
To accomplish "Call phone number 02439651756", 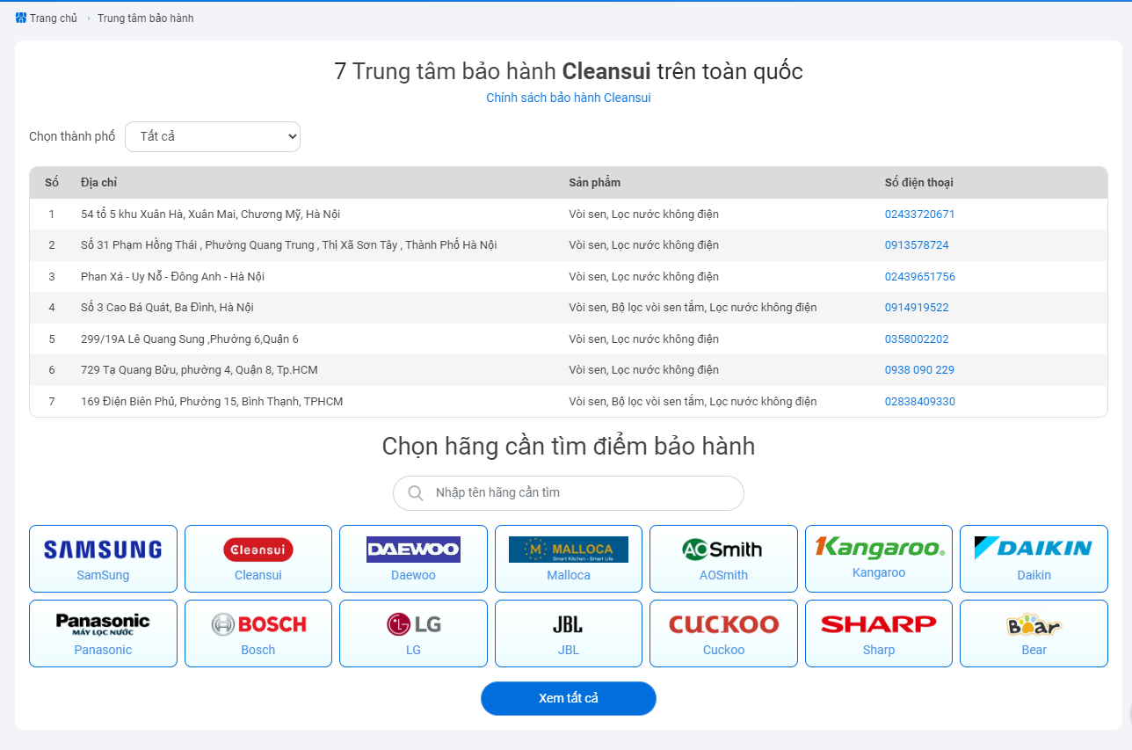I will [x=919, y=277].
